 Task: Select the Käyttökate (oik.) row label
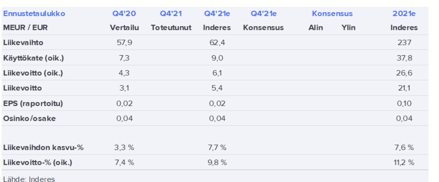pyautogui.click(x=33, y=58)
